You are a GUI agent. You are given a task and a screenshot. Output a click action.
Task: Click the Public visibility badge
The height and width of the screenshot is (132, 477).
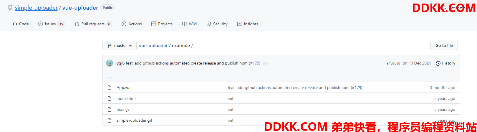(x=107, y=8)
